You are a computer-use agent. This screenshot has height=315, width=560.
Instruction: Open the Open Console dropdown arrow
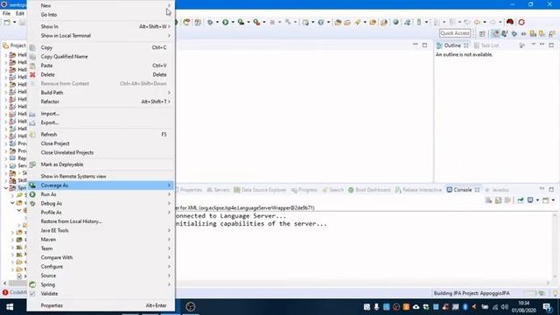(553, 200)
